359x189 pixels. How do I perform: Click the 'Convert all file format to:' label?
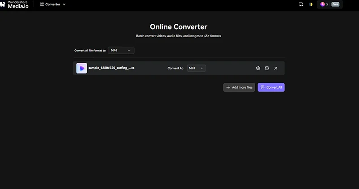pos(90,51)
